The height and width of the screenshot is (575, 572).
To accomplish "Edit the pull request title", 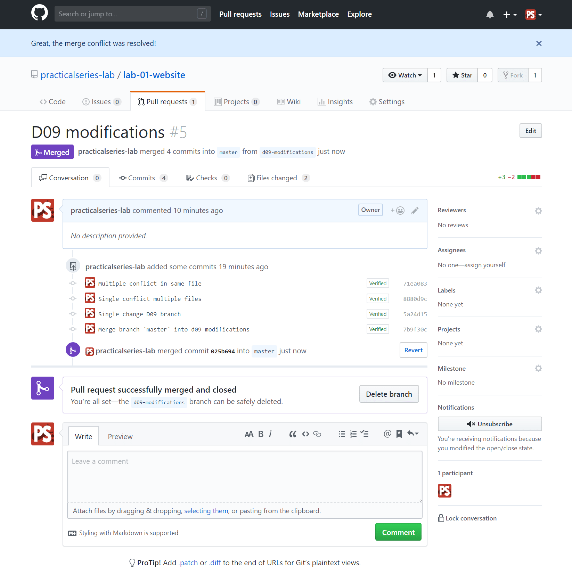I will point(531,131).
